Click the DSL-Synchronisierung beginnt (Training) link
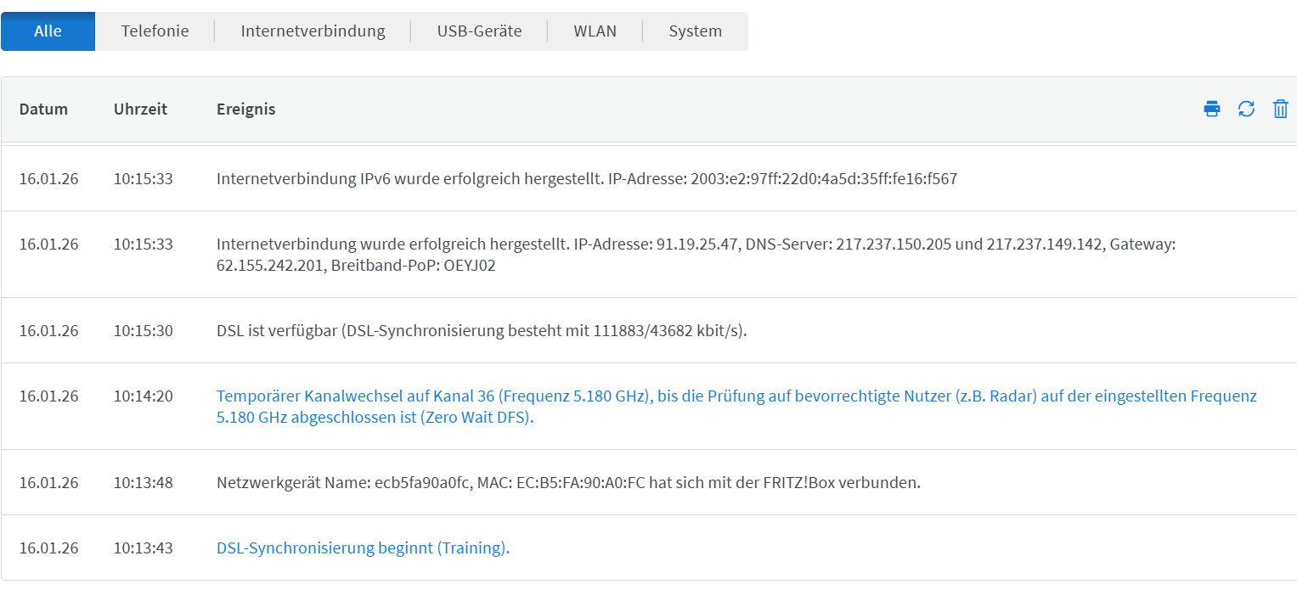 point(363,548)
